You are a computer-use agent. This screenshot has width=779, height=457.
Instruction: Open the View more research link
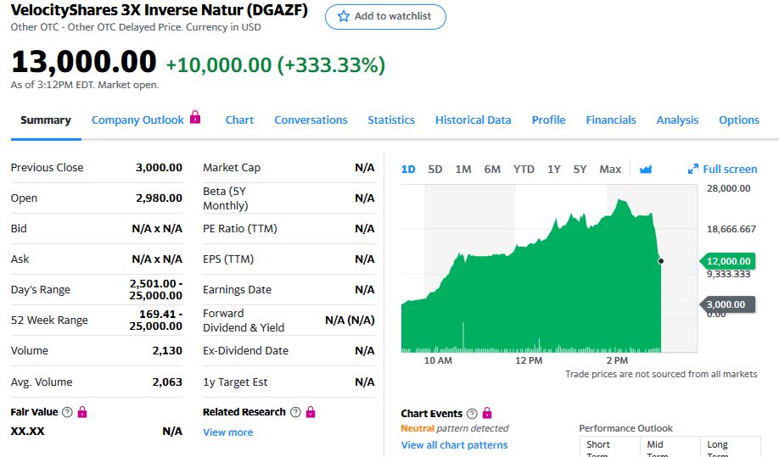point(228,432)
